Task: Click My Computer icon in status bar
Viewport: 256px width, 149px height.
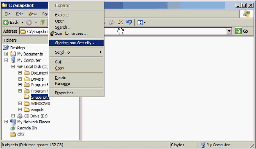Action: 203,144
